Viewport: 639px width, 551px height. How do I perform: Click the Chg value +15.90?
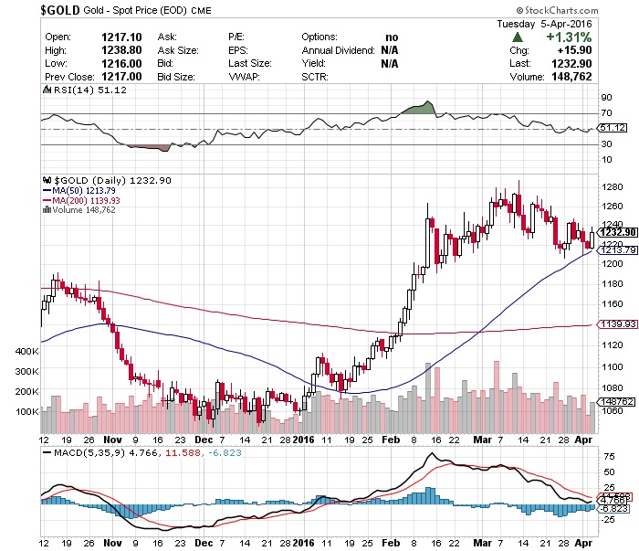pyautogui.click(x=574, y=50)
